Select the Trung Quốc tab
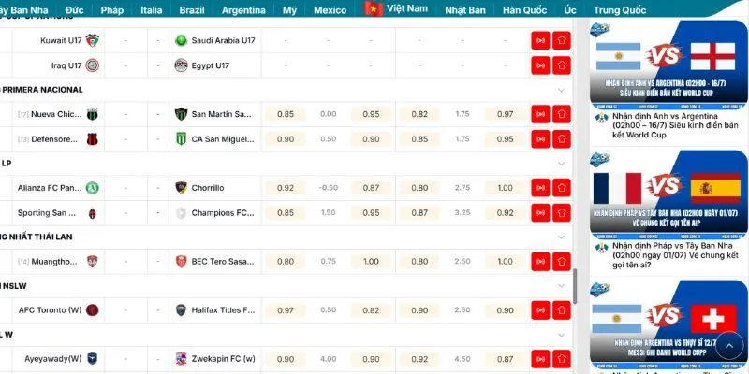This screenshot has width=749, height=374. click(620, 10)
